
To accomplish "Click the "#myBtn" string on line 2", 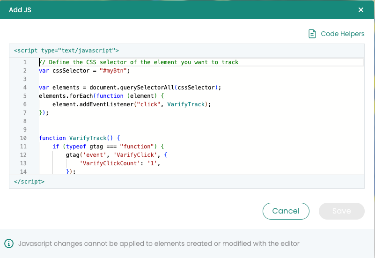I will (113, 71).
